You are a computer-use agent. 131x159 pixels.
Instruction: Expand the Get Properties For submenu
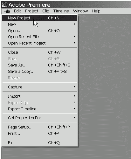click(40, 118)
